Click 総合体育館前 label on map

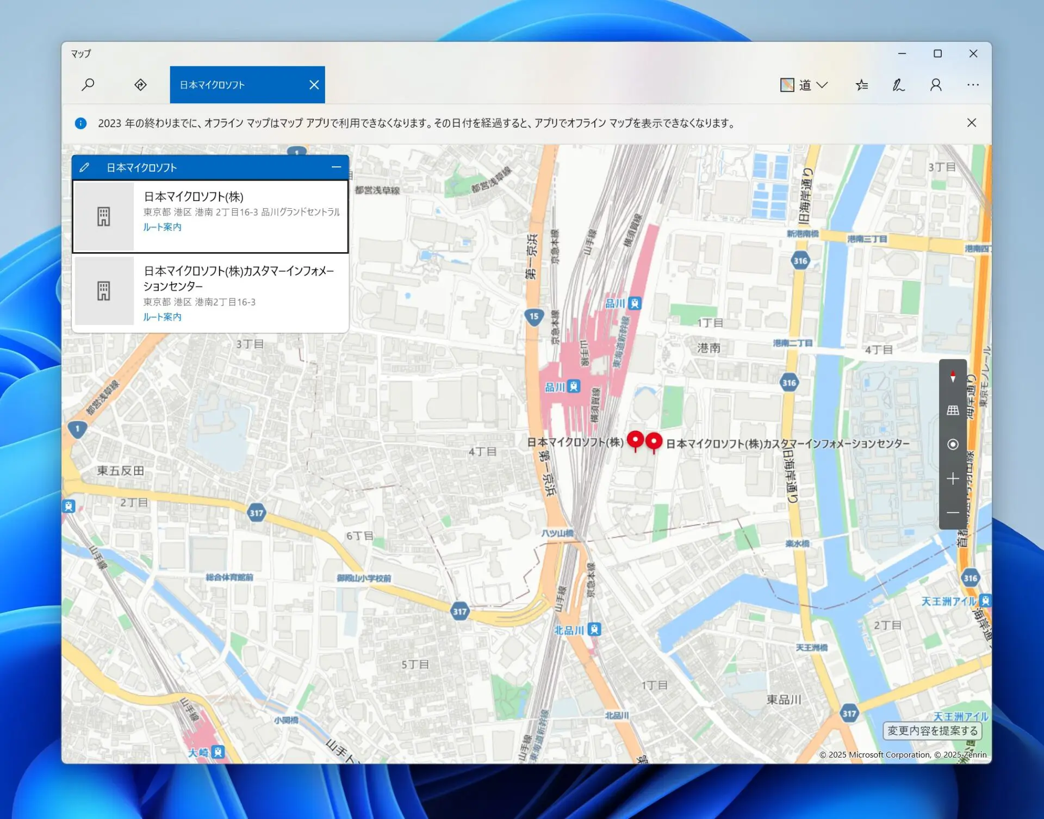[x=229, y=577]
